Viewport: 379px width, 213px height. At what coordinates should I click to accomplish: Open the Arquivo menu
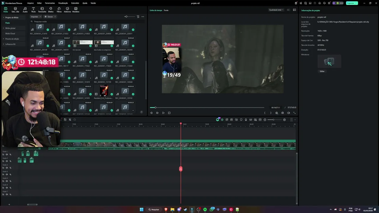[x=30, y=3]
